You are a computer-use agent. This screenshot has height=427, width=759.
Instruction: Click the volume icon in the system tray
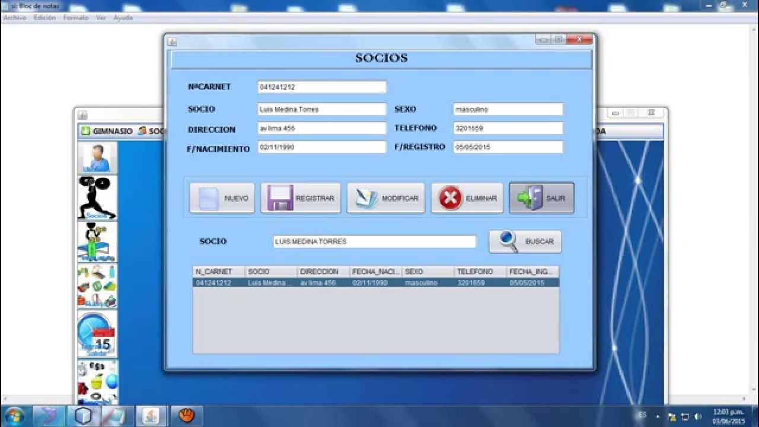pos(697,416)
